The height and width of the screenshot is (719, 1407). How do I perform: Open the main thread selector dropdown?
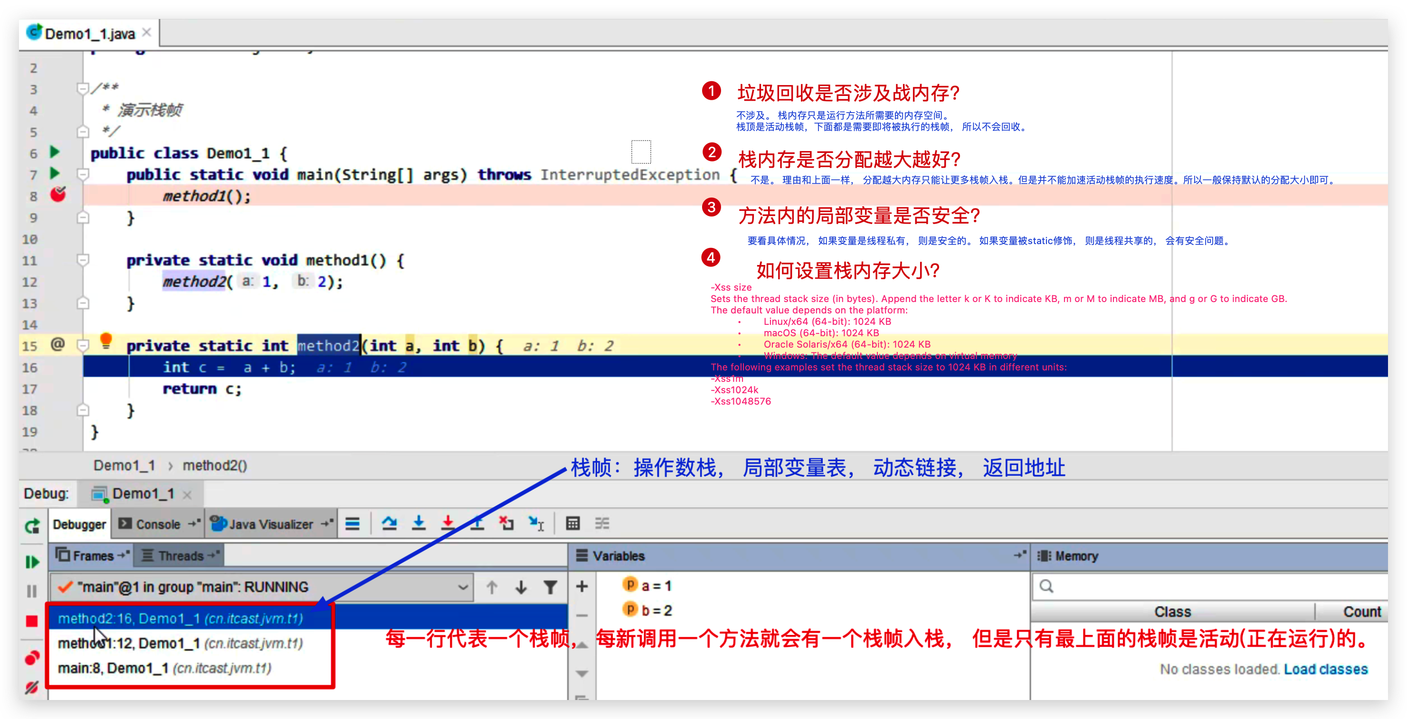point(462,587)
